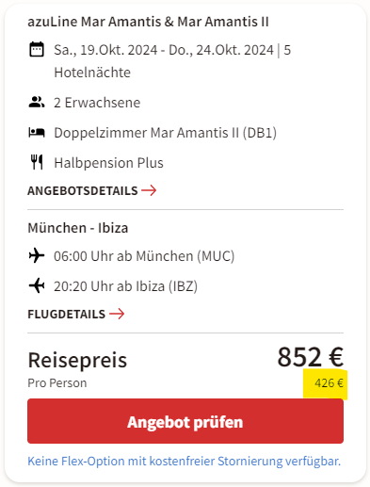Click the Angebot prüfen button
The width and height of the screenshot is (370, 487).
185,421
